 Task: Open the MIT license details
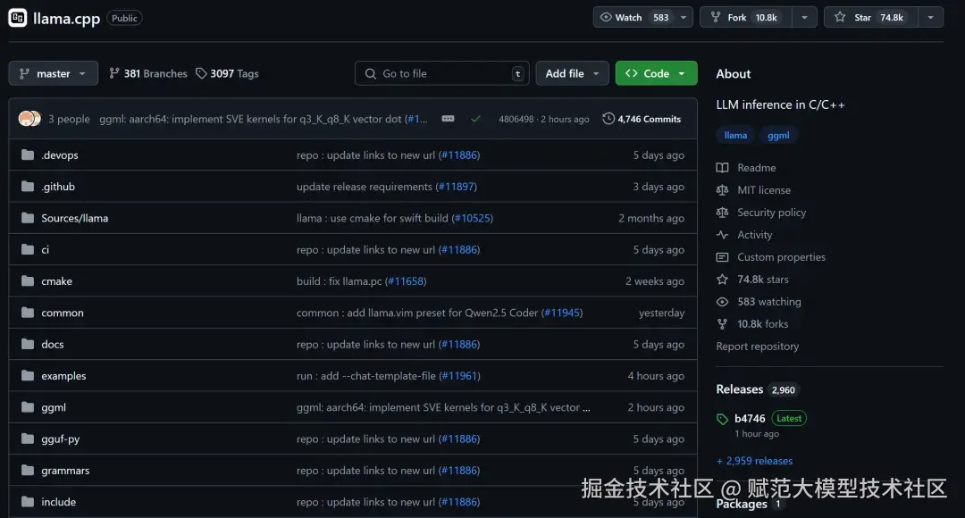click(x=765, y=189)
